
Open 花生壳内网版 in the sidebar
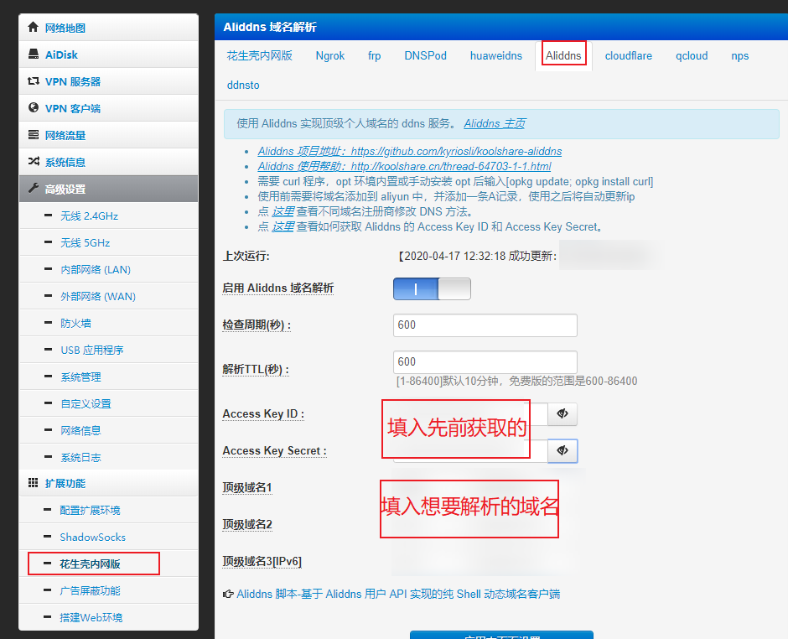click(x=90, y=564)
